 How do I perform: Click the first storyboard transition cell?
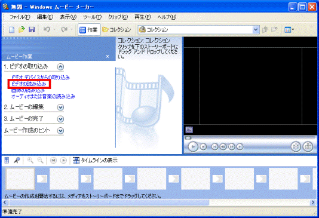pos(42,179)
